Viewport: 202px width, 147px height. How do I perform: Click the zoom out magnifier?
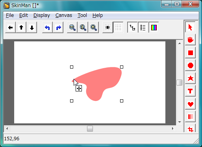[72, 28]
